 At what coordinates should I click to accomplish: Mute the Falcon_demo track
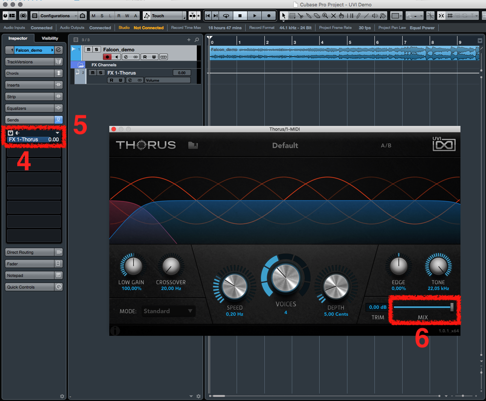(x=89, y=49)
